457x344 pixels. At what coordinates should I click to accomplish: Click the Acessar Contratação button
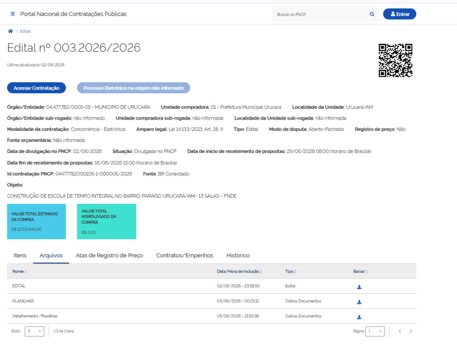click(37, 88)
